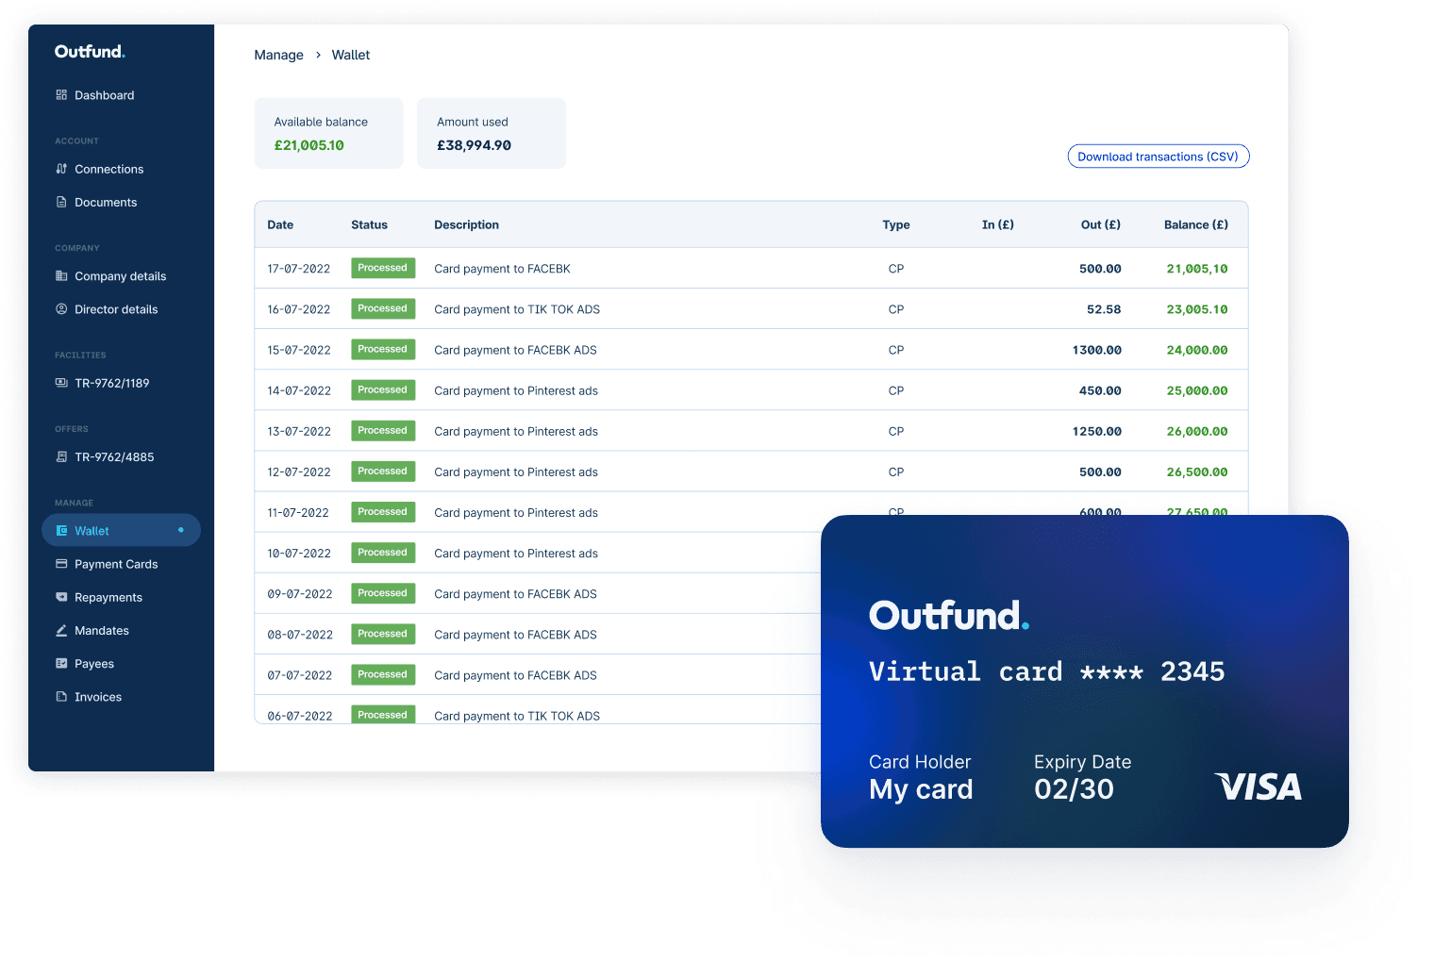Click the Payees icon
This screenshot has height=977, width=1434.
coord(61,664)
